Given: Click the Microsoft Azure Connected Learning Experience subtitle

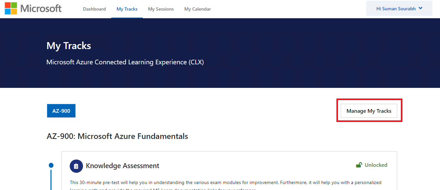Looking at the screenshot, I should pyautogui.click(x=125, y=62).
